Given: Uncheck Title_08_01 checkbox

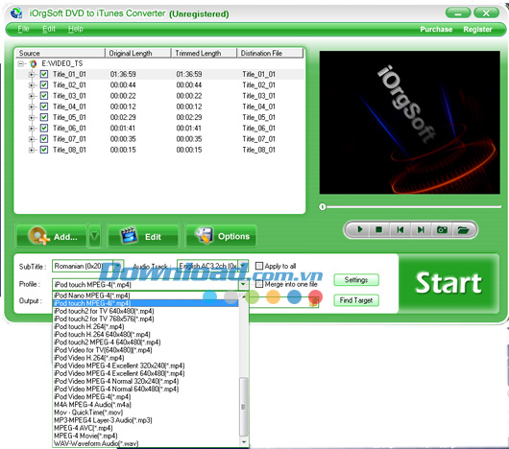Looking at the screenshot, I should click(44, 150).
